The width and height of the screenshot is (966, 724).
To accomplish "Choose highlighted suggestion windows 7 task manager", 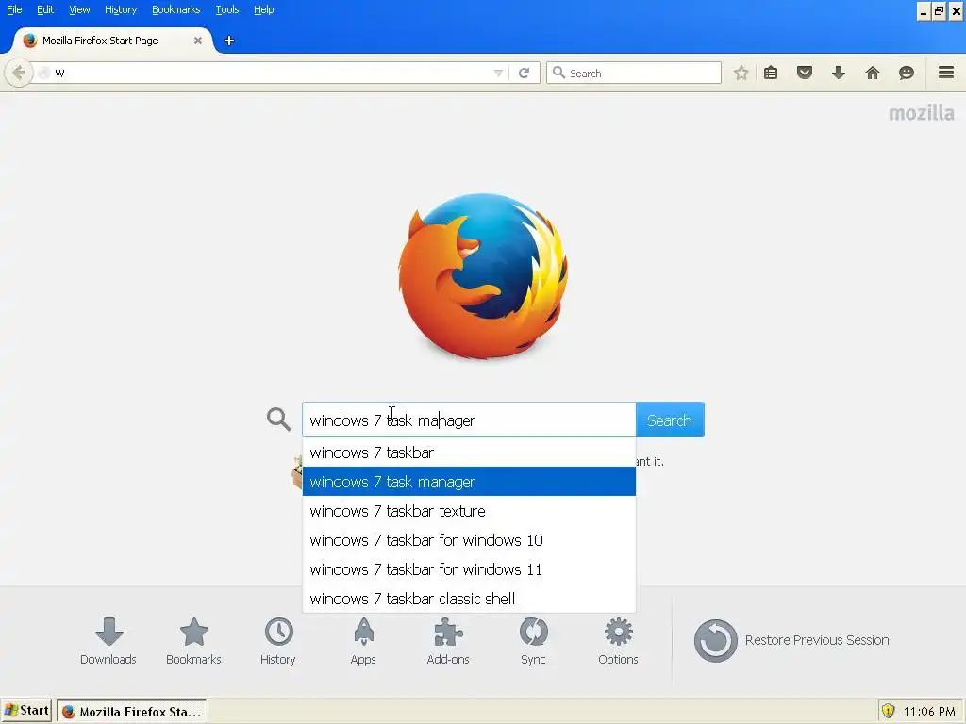I will (x=469, y=482).
